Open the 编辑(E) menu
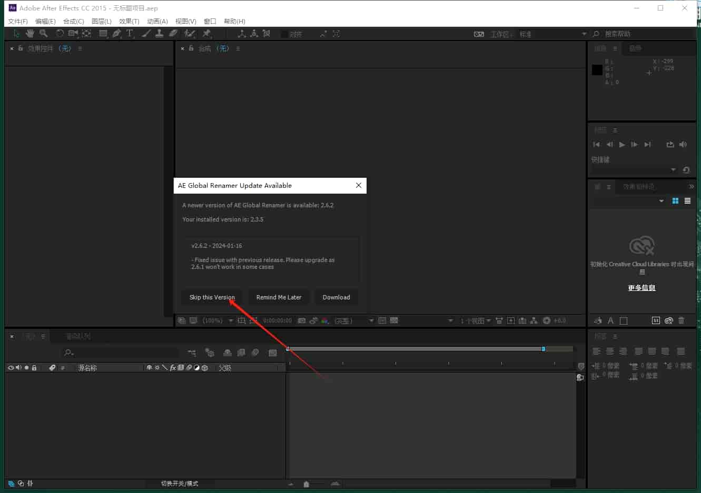 [45, 22]
